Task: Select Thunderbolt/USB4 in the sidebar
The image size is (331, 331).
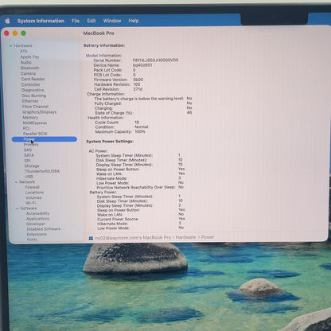Action: pos(42,171)
